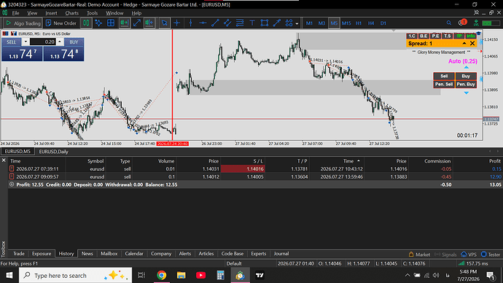Select the candlestick chart type icon
The height and width of the screenshot is (283, 503).
[x=86, y=23]
